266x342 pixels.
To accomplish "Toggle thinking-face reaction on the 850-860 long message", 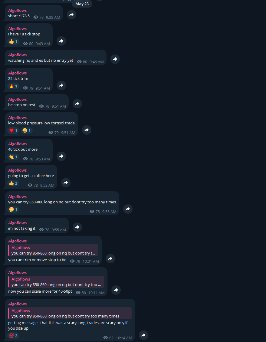I will [x=13, y=209].
